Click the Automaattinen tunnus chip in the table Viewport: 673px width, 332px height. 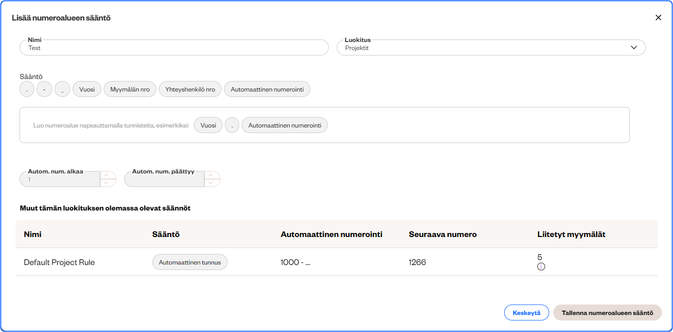pos(190,262)
